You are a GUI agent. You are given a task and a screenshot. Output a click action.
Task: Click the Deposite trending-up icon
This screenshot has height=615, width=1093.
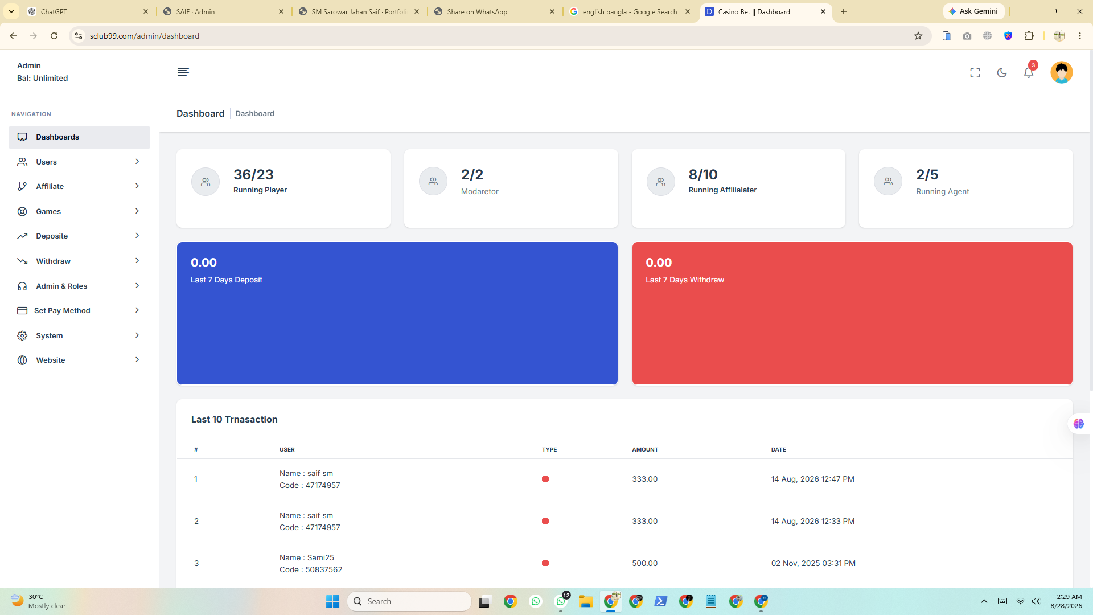pyautogui.click(x=22, y=236)
